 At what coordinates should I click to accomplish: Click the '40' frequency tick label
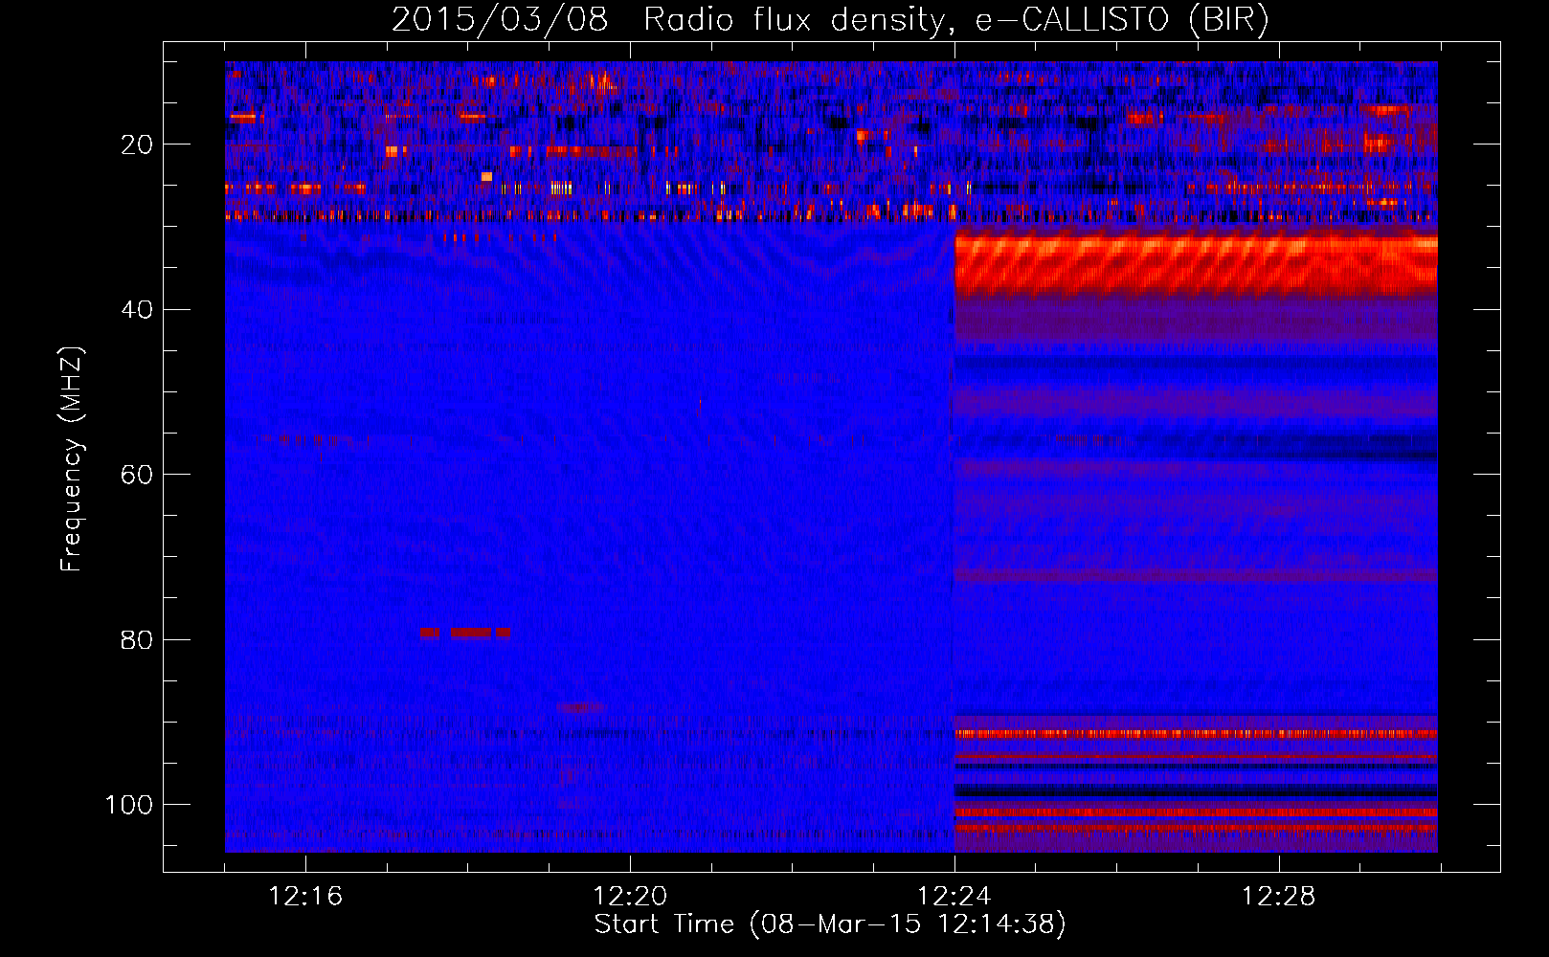(138, 310)
